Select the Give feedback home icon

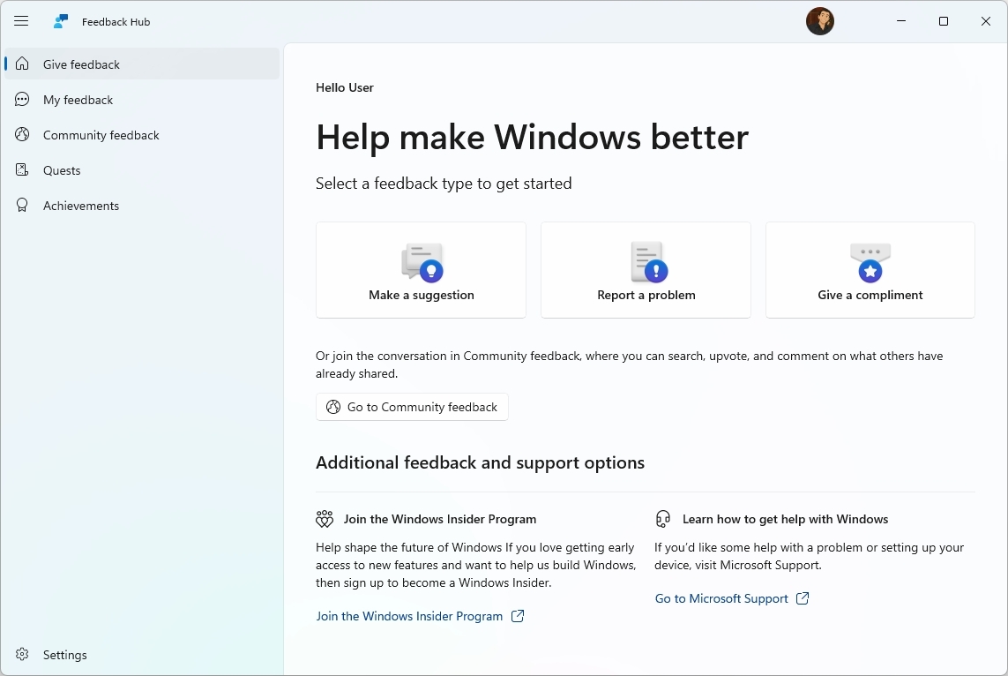[x=20, y=64]
